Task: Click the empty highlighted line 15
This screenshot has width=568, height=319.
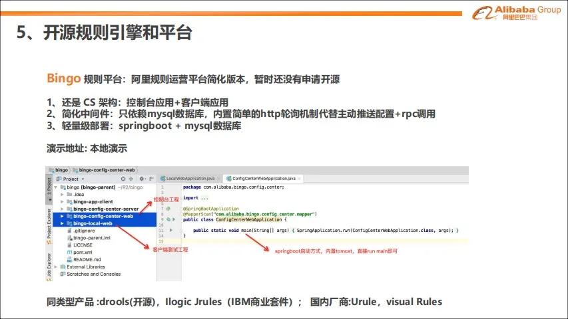Action: tap(325, 241)
